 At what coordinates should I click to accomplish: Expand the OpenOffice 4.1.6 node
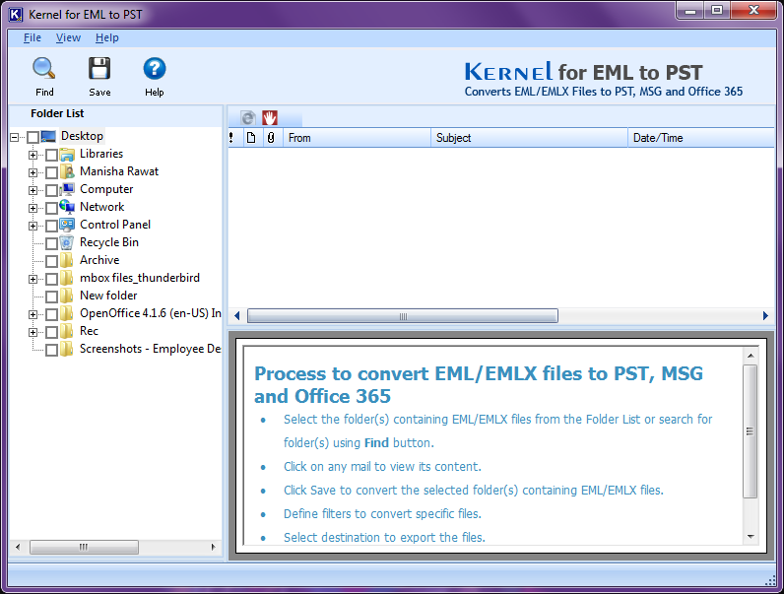33,314
